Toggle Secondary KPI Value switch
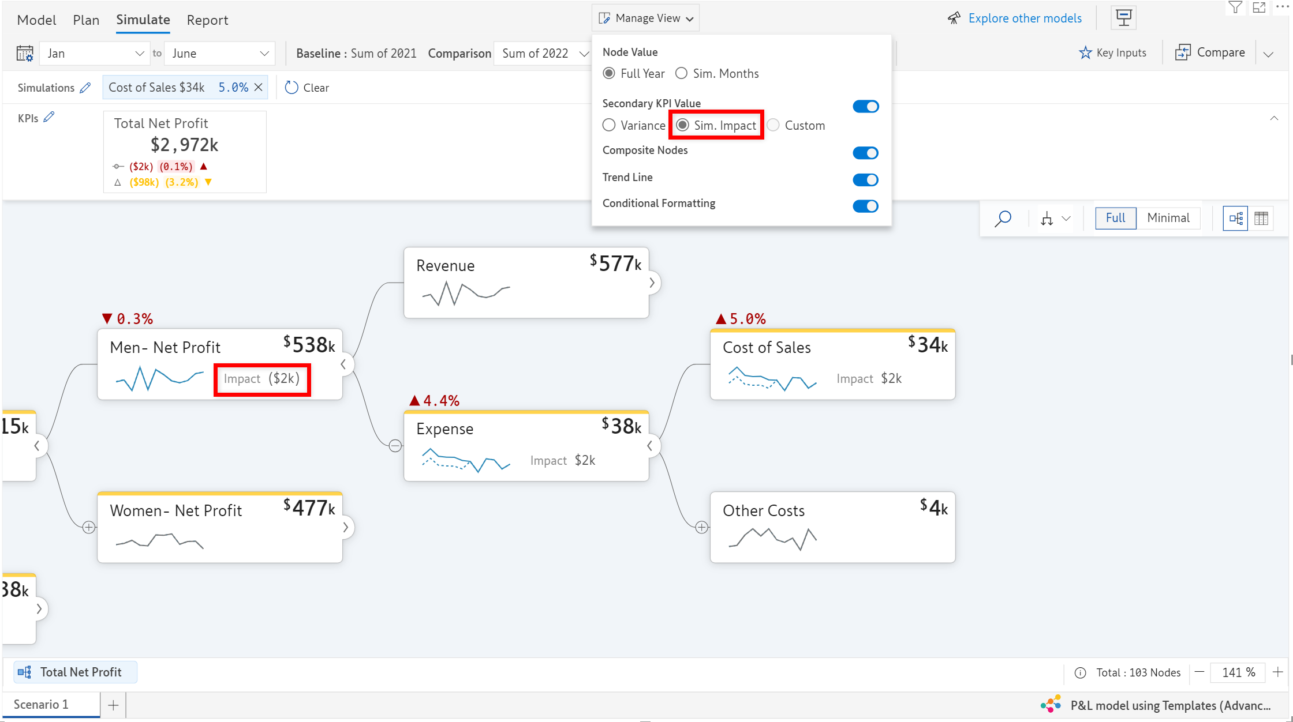Screen dimensions: 1293x722 [865, 107]
